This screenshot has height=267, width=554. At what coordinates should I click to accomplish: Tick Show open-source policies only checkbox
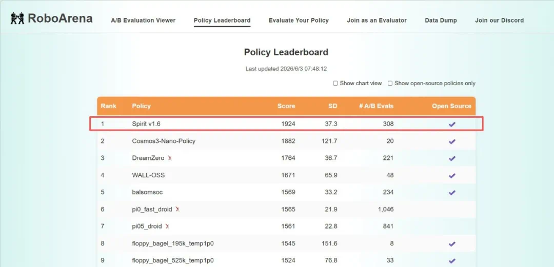(390, 84)
